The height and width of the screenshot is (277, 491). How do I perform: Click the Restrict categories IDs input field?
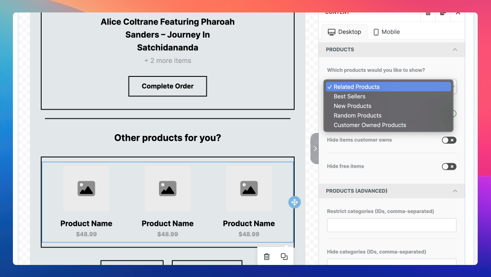tap(391, 225)
